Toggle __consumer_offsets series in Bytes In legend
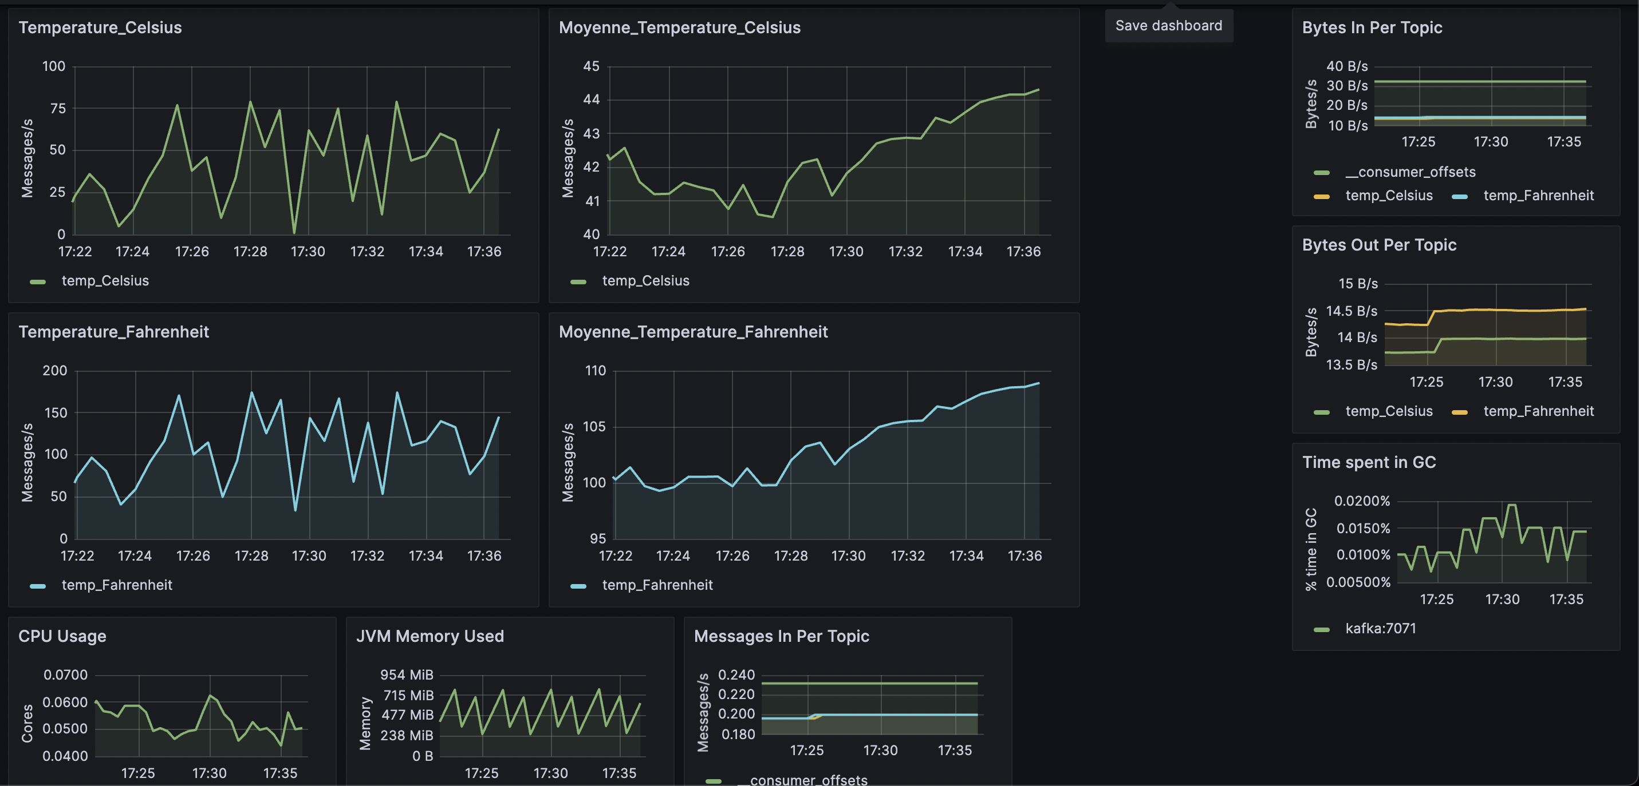This screenshot has width=1639, height=786. click(x=1409, y=172)
